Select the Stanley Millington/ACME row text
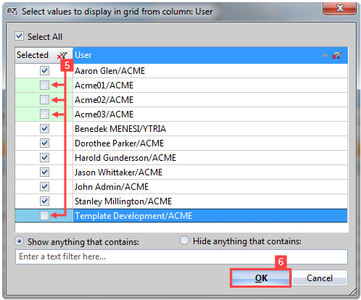The width and height of the screenshot is (361, 300). pyautogui.click(x=123, y=201)
